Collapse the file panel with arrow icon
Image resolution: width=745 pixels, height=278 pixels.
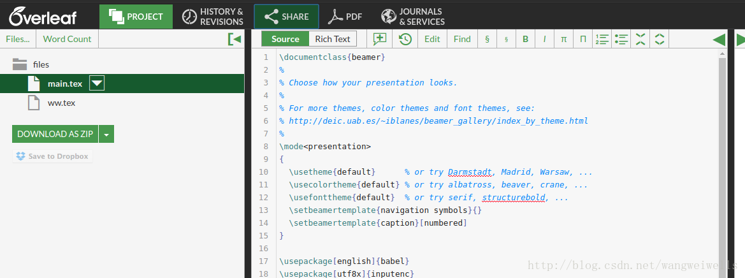(235, 39)
